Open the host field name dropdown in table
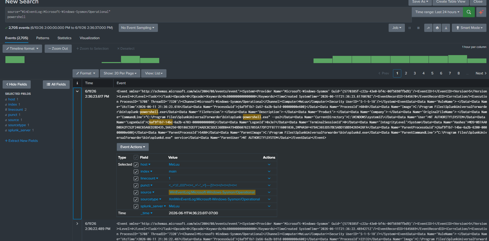 [x=145, y=165]
